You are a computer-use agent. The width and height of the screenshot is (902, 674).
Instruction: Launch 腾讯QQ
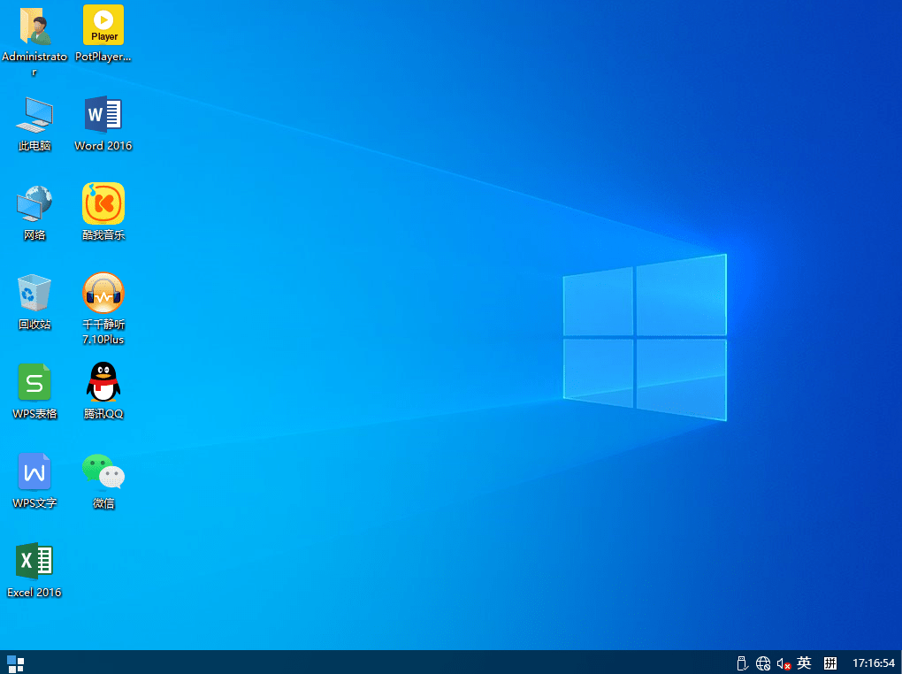pyautogui.click(x=103, y=382)
